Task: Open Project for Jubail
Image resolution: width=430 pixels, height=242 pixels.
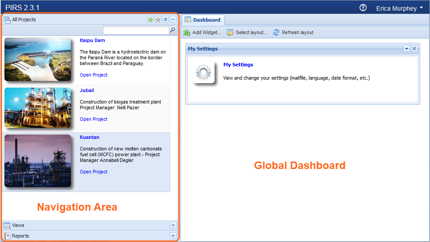Action: (94, 119)
